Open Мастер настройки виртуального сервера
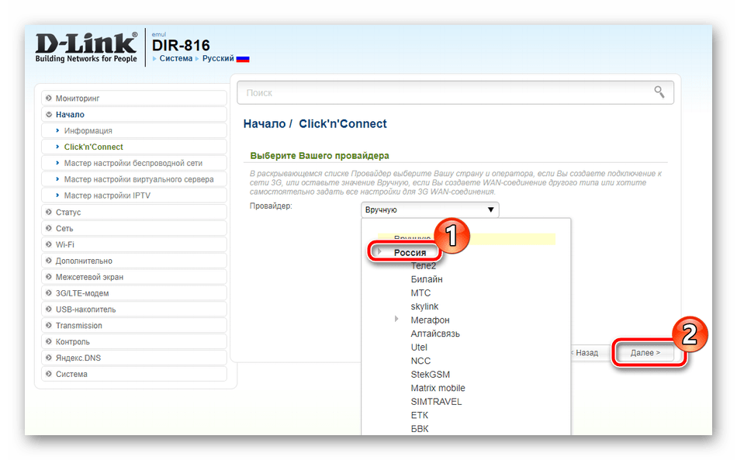Viewport: 737px width, 460px height. click(134, 179)
